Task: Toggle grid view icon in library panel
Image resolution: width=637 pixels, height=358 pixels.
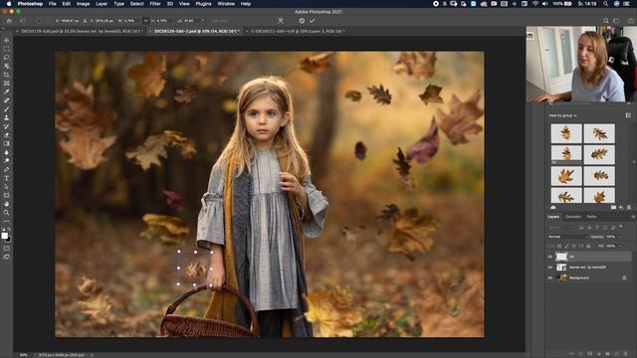Action: pos(628,115)
